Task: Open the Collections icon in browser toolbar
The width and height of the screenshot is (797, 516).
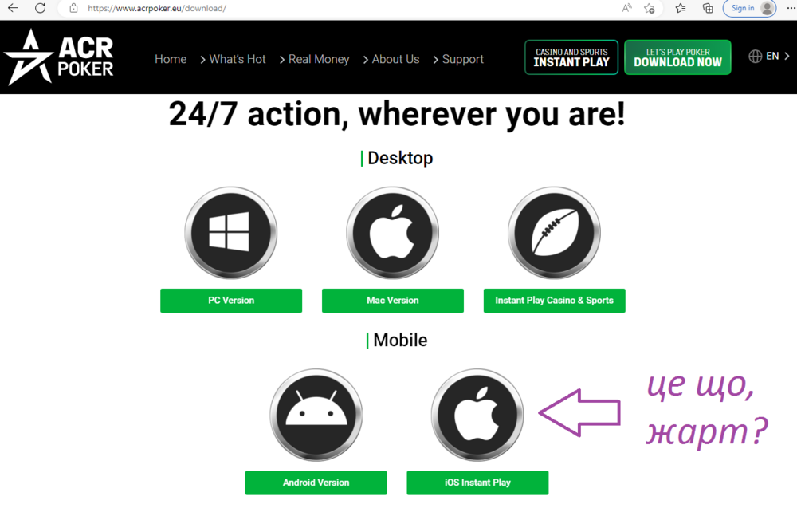Action: coord(708,8)
